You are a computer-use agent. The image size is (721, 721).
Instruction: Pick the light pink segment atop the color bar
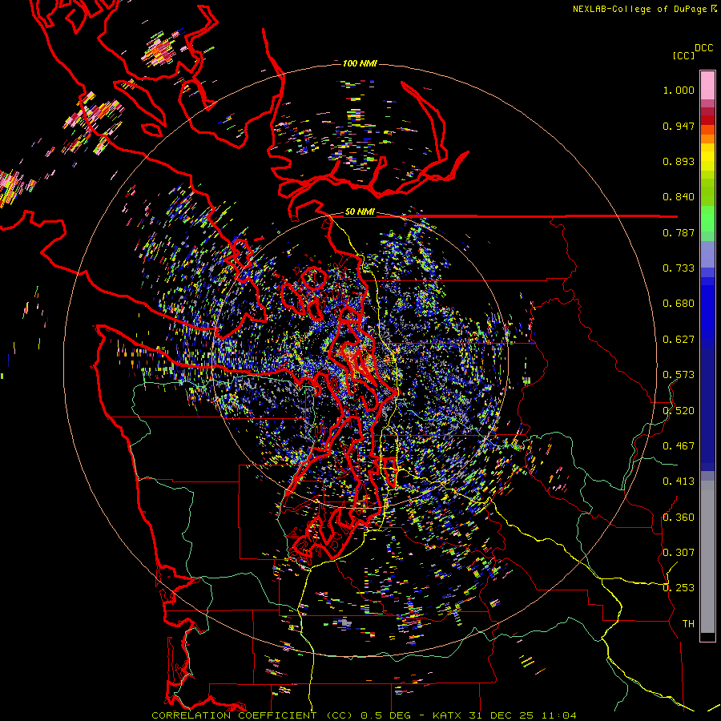pyautogui.click(x=707, y=86)
